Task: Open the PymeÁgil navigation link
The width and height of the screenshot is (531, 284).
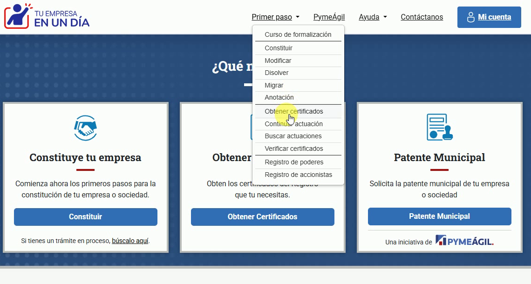Action: [329, 17]
